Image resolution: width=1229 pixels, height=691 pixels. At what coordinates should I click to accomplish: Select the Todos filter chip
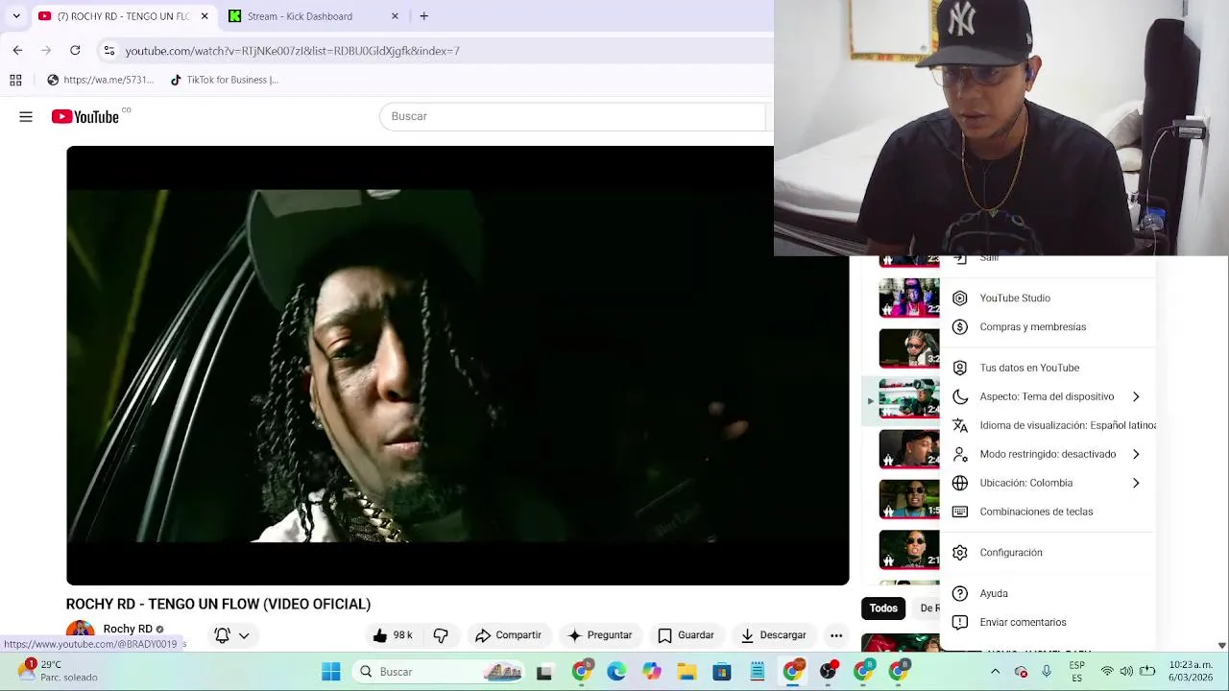883,608
